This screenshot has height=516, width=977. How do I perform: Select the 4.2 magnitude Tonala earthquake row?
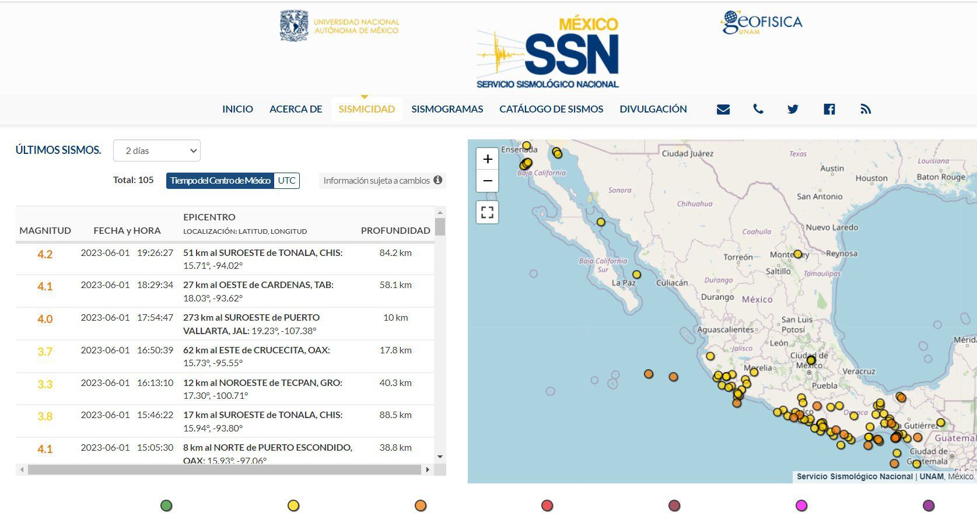point(225,259)
